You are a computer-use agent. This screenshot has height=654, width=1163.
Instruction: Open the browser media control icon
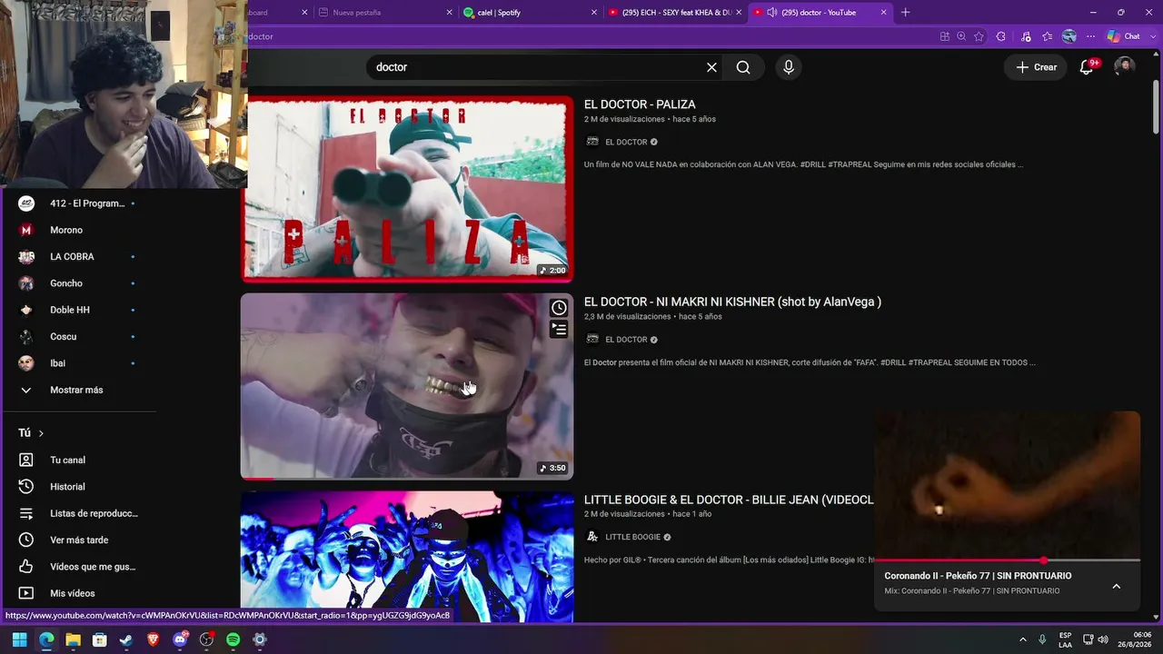coord(1026,36)
